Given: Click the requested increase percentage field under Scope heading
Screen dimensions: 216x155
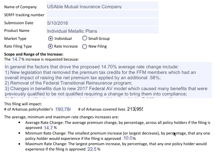Looking at the screenshot, I should [17, 59].
